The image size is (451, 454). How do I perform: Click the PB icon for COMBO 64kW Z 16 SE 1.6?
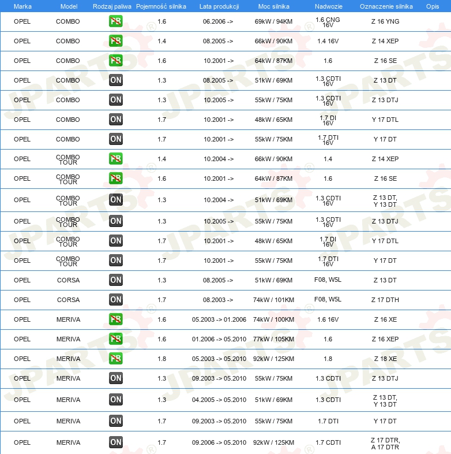116,61
